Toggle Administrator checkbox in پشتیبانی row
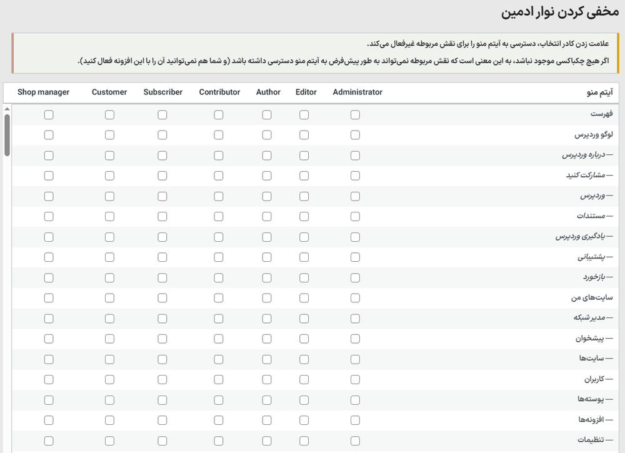The height and width of the screenshot is (453, 625). tap(355, 257)
